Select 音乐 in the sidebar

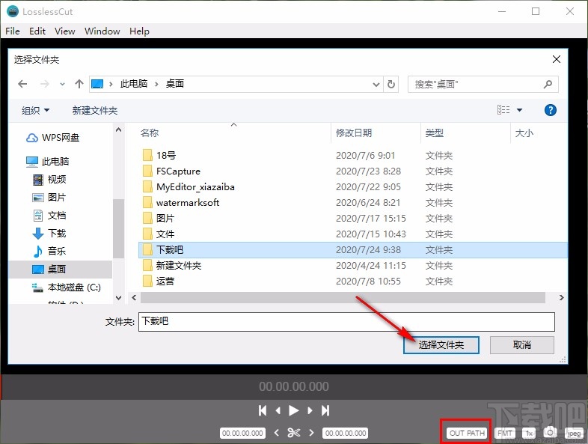pos(49,251)
